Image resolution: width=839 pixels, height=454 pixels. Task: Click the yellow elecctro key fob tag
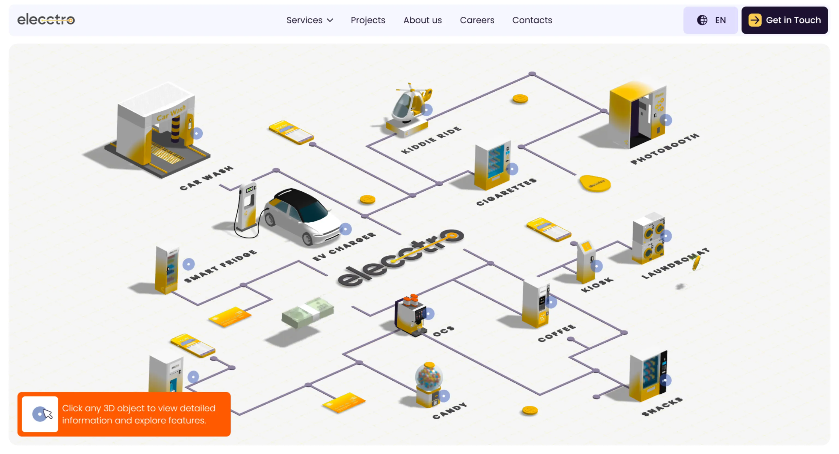(x=595, y=184)
